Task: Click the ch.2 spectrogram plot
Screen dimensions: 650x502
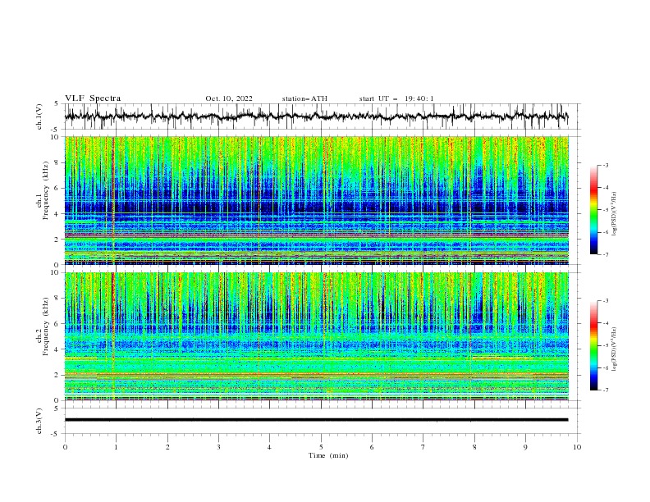Action: 317,336
